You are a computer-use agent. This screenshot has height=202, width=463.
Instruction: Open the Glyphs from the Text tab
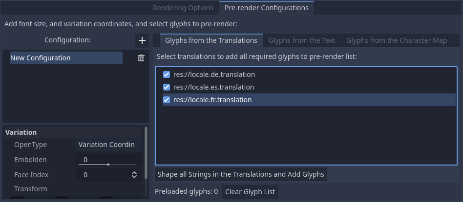301,40
